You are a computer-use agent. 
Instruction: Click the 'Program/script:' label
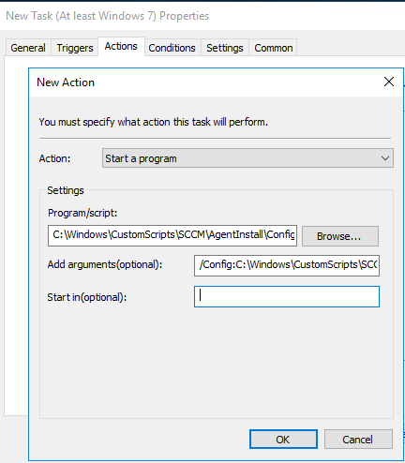pos(82,213)
